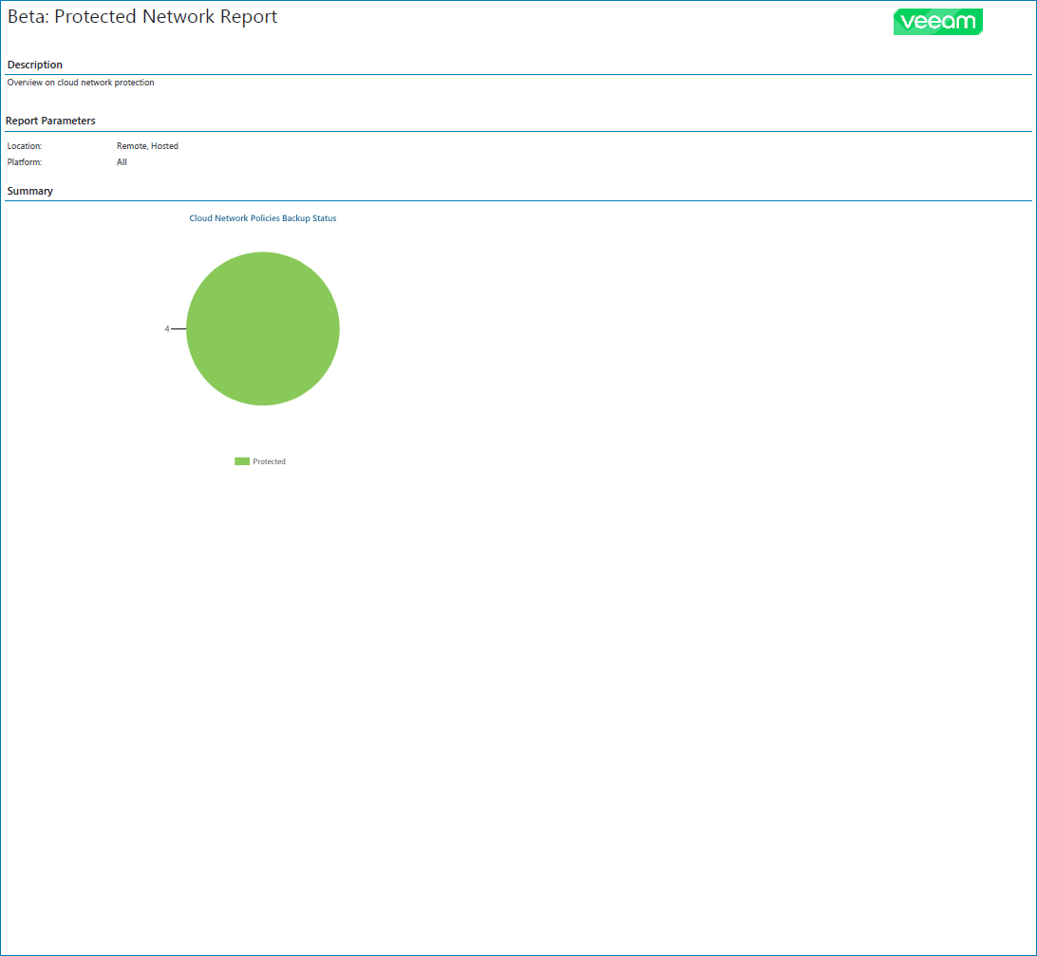Click the Overview on cloud network protection text
The width and height of the screenshot is (1037, 956).
pyautogui.click(x=81, y=83)
